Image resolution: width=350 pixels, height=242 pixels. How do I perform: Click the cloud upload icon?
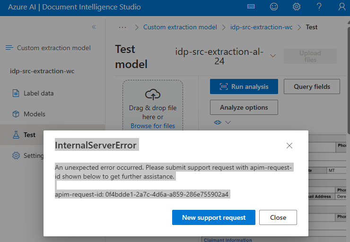pos(153,95)
